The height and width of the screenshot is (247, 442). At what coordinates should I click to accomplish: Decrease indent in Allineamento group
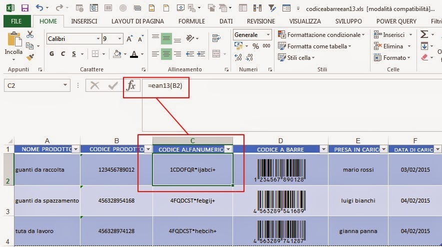[x=190, y=54]
